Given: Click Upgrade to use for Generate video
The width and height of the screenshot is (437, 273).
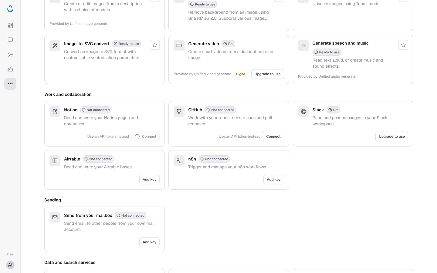Looking at the screenshot, I should point(268,74).
